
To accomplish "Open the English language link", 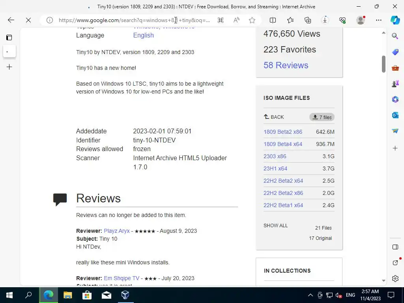I will pyautogui.click(x=143, y=35).
